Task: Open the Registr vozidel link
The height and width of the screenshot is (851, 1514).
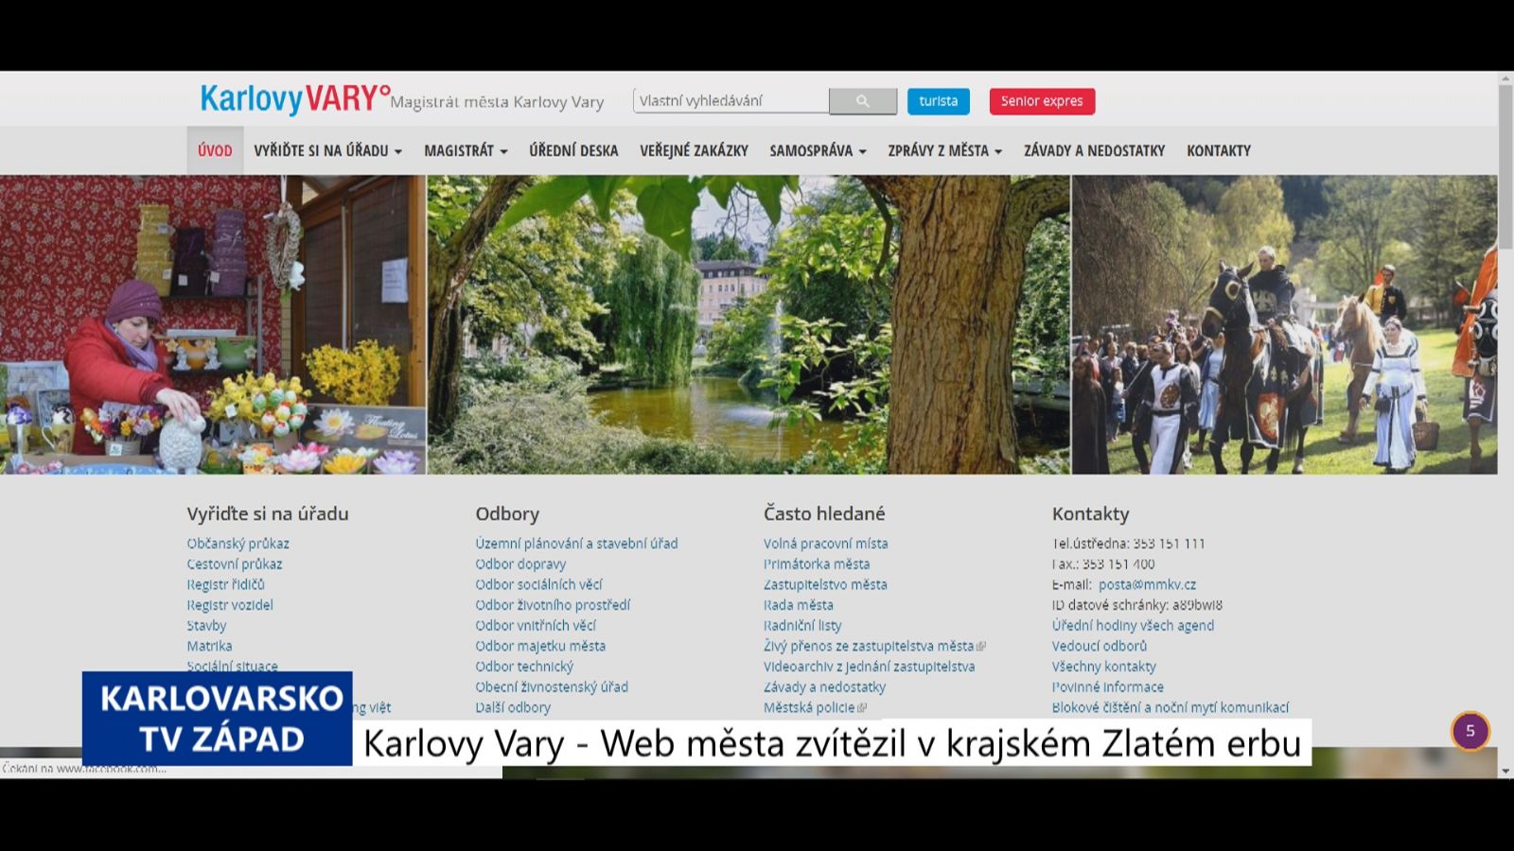Action: coord(230,605)
